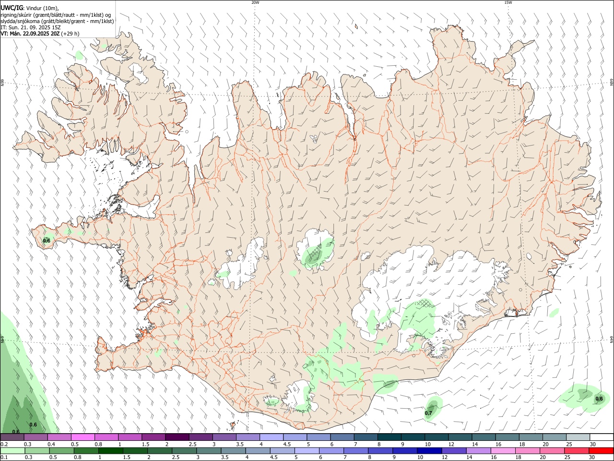Screen dimensions: 614x461
Task: Click the 20W longitude label at top
Action: (255, 2)
